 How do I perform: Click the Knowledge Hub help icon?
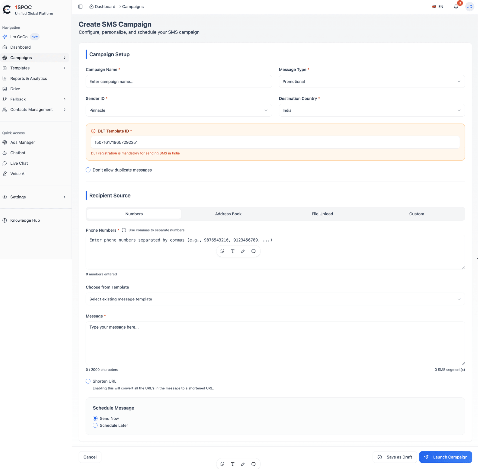point(5,220)
